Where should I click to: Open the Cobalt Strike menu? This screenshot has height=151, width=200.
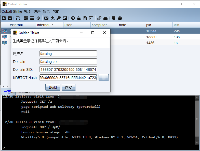[x=12, y=11]
